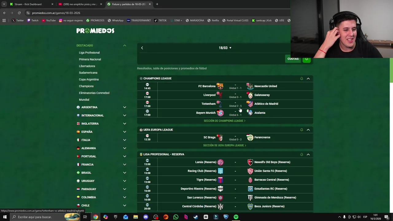This screenshot has width=393, height=221.
Task: Click the CUOTAS button
Action: tap(293, 59)
